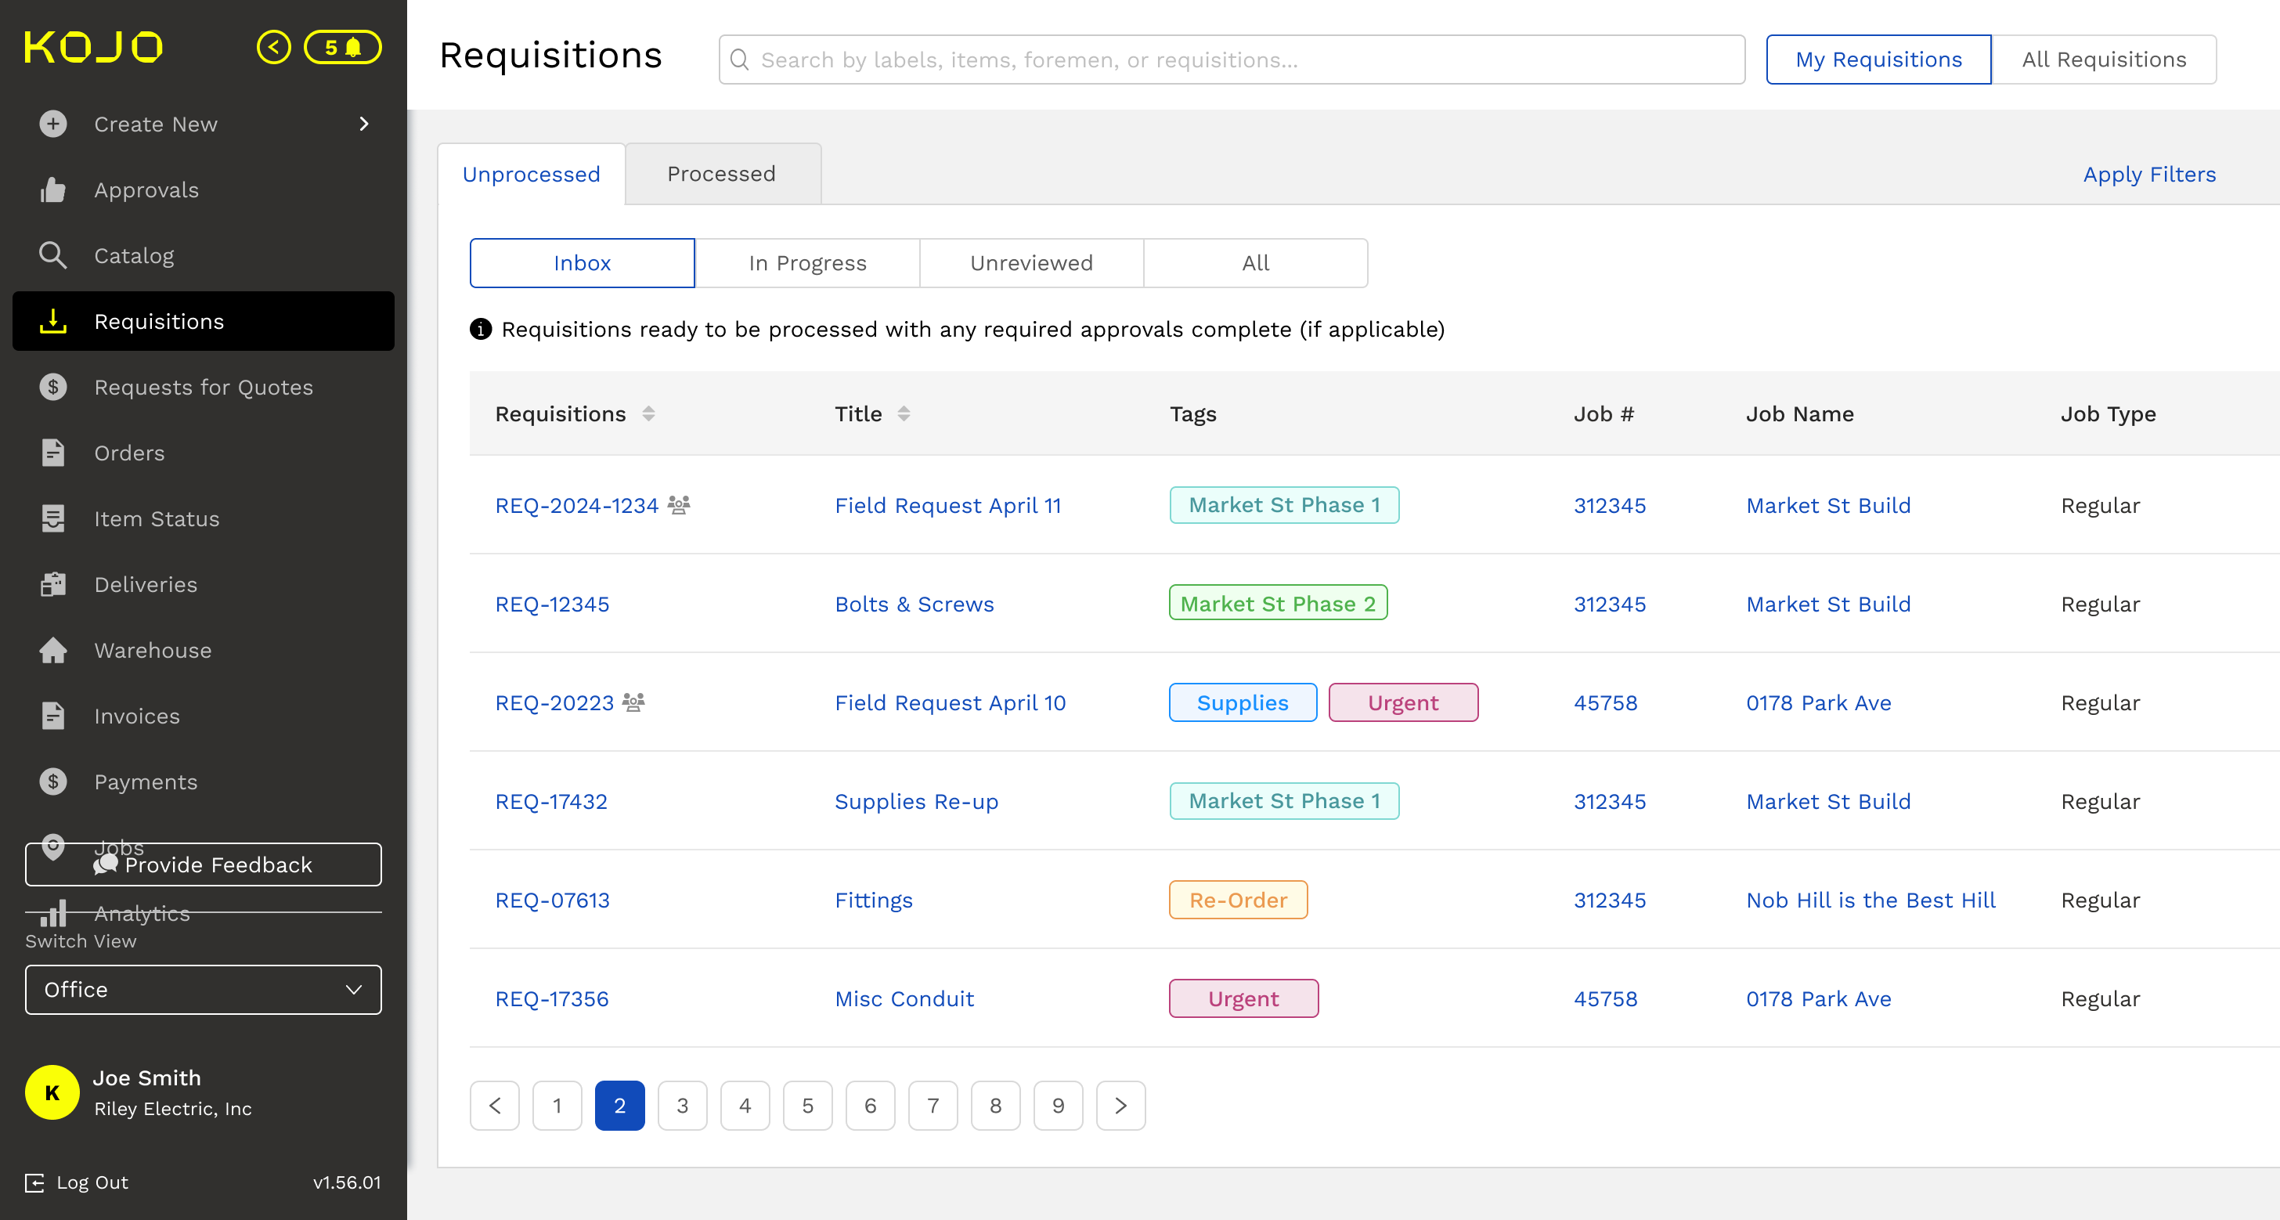Toggle All Requisitions view
This screenshot has width=2280, height=1220.
click(x=2104, y=60)
